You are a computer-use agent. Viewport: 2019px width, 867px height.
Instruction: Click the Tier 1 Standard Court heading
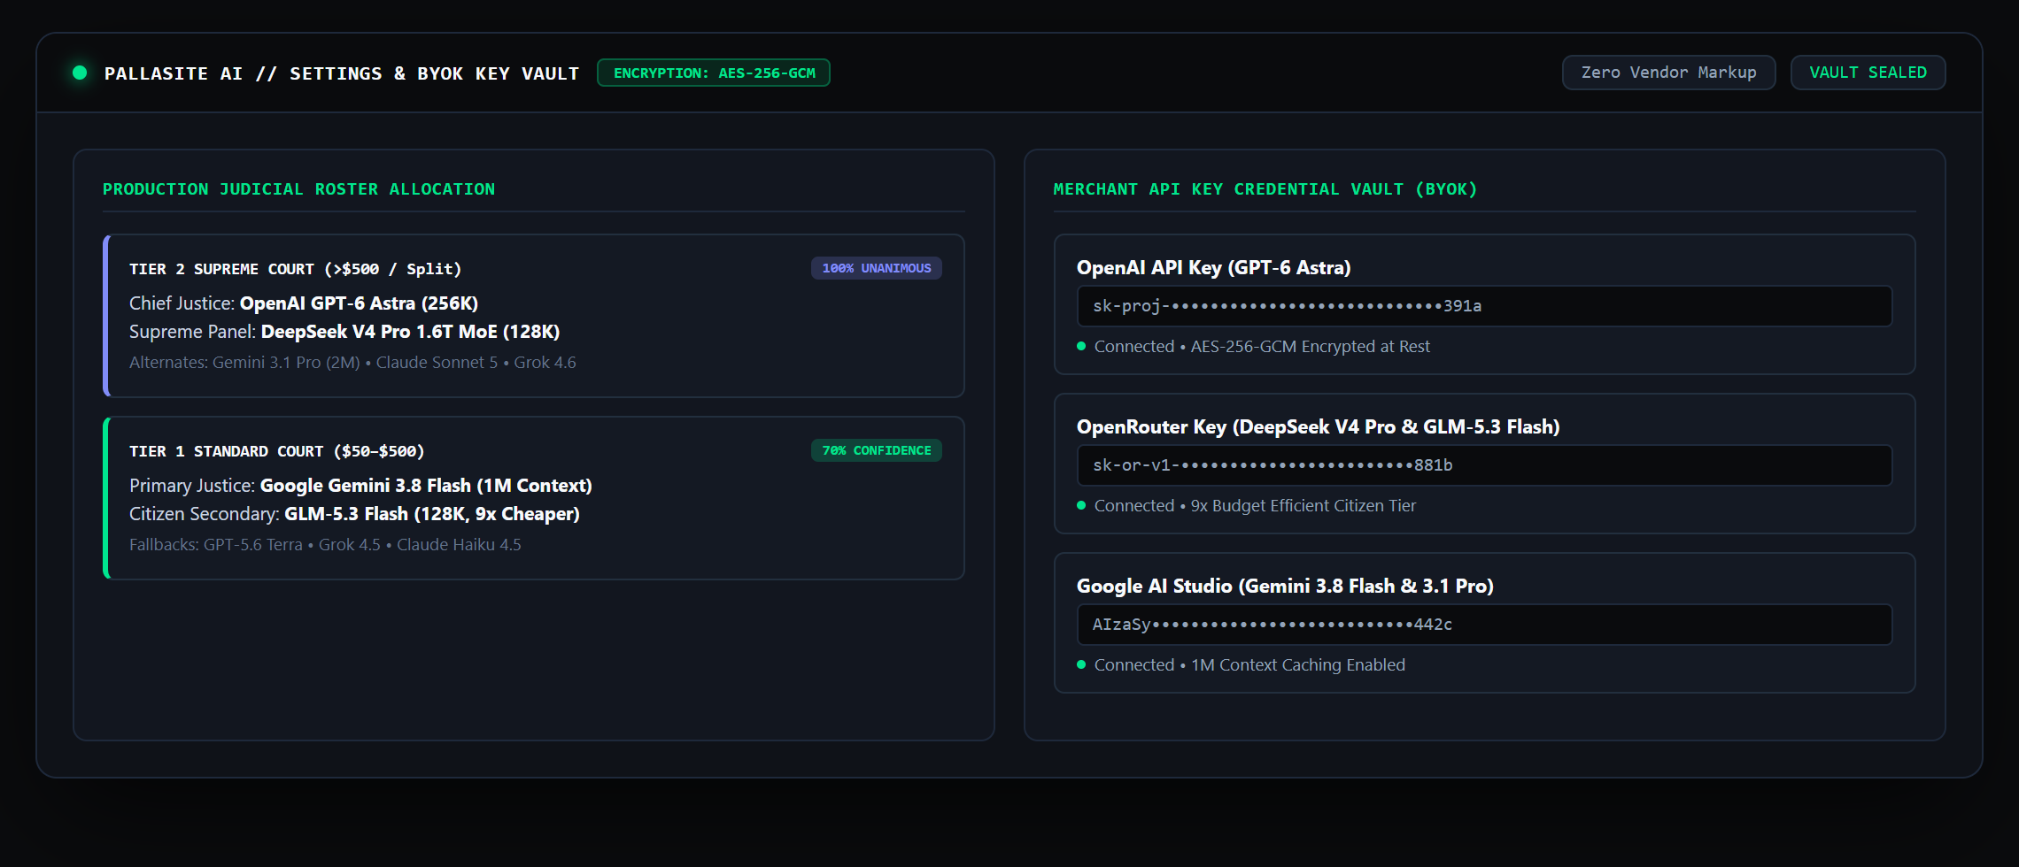click(x=276, y=451)
